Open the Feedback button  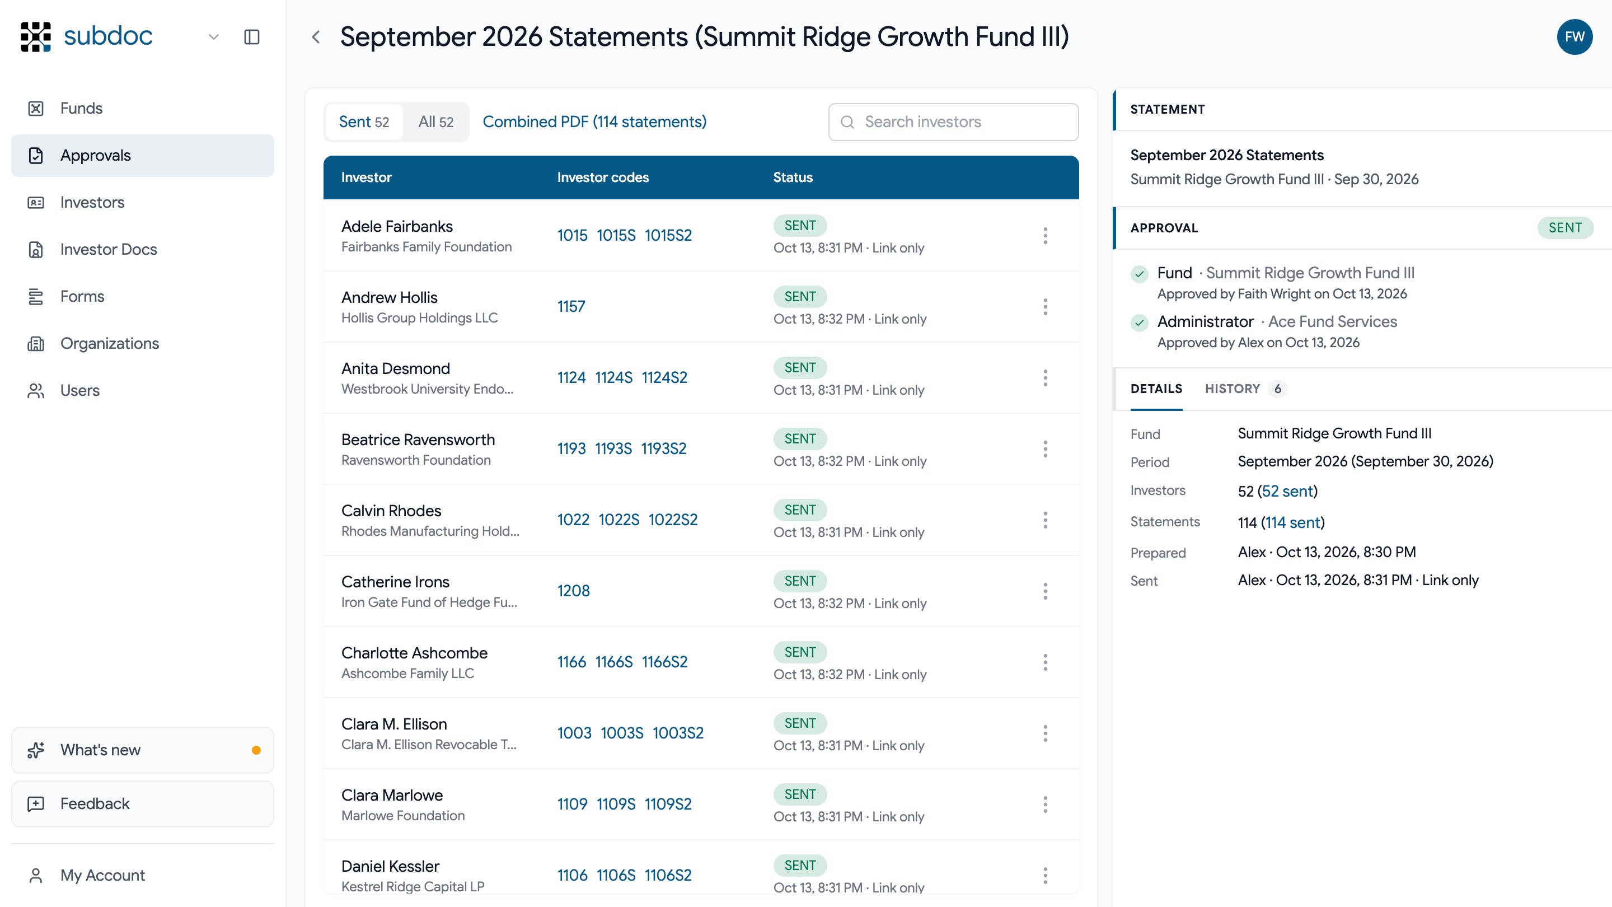[143, 803]
